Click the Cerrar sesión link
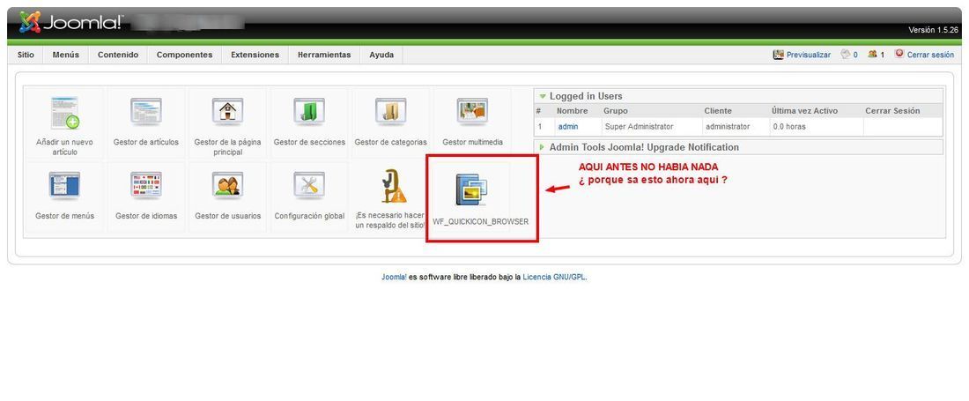 point(930,55)
